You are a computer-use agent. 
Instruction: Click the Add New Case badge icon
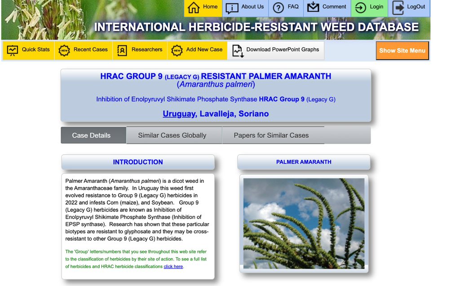coord(177,51)
